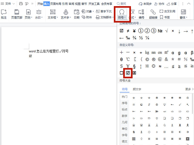Insert the 书签 bookmark
Viewport: 194px width, 145px height.
coord(166,17)
